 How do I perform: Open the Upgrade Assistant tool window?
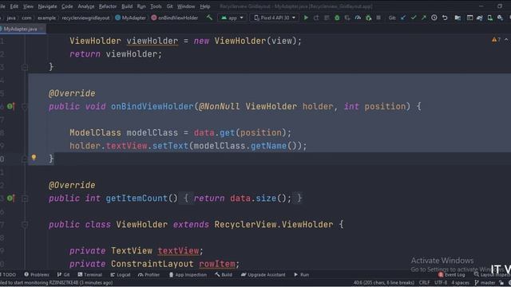263,274
